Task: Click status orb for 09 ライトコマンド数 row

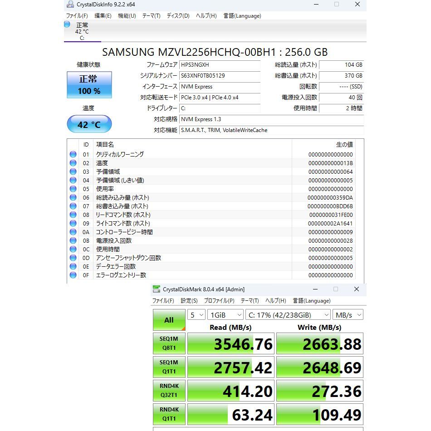Action: coord(73,223)
